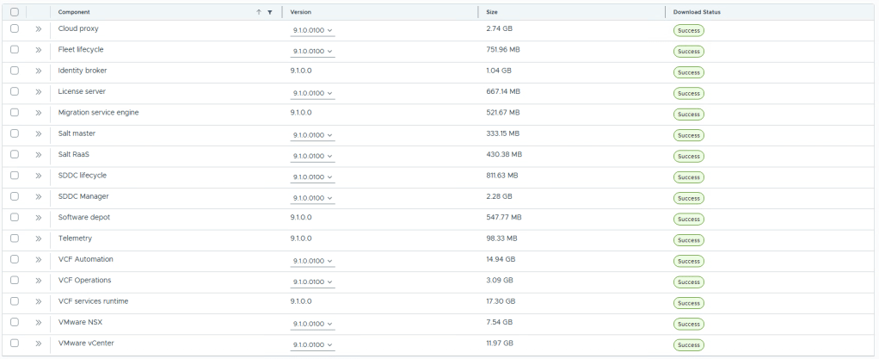Viewport: 879px width, 359px height.
Task: Open the SDDC Manager version dropdown
Action: (x=313, y=198)
